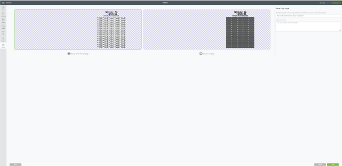This screenshot has width=342, height=166.
Task: Click the Cut image icon
Action: (x=201, y=53)
